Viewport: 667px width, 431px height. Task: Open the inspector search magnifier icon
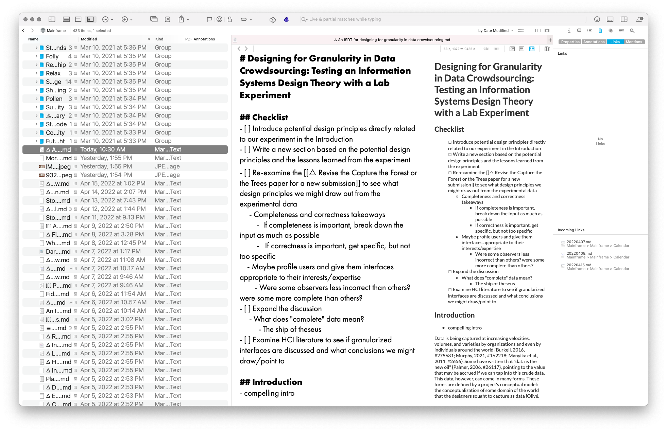(x=632, y=31)
